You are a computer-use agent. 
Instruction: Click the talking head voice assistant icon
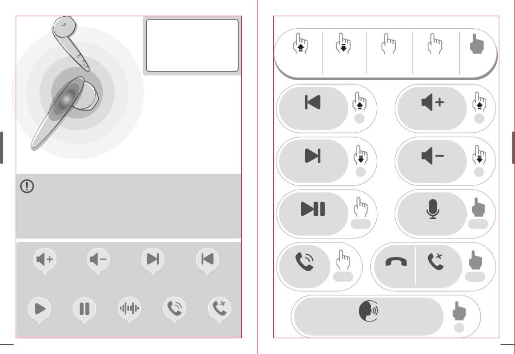click(369, 310)
